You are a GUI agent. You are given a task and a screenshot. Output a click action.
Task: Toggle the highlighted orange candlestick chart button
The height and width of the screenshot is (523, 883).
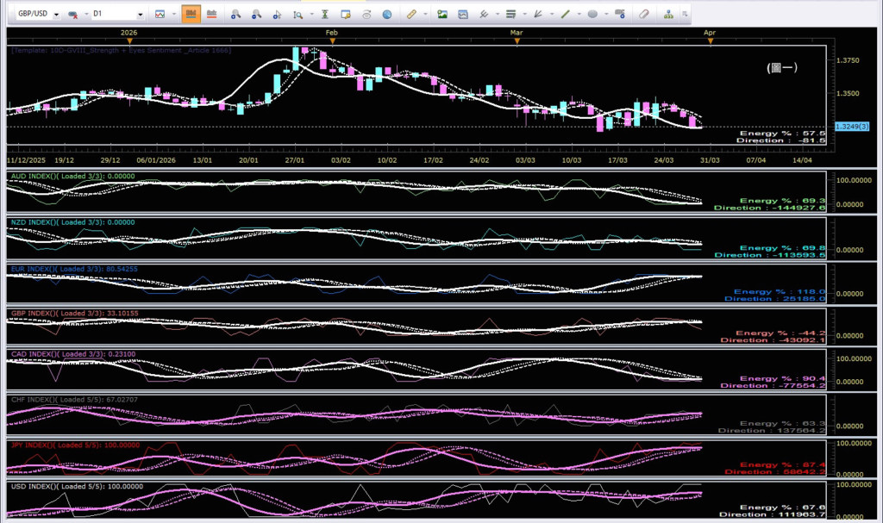click(190, 15)
